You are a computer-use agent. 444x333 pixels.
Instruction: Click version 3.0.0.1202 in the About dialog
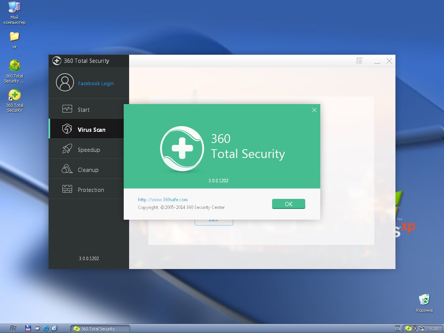pyautogui.click(x=218, y=181)
